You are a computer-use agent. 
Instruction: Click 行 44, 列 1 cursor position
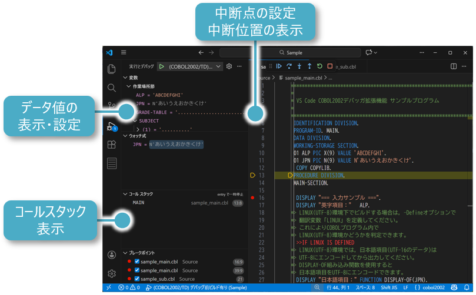338,287
